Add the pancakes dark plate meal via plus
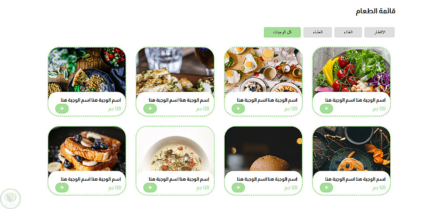The width and height of the screenshot is (437, 209). pos(326,188)
